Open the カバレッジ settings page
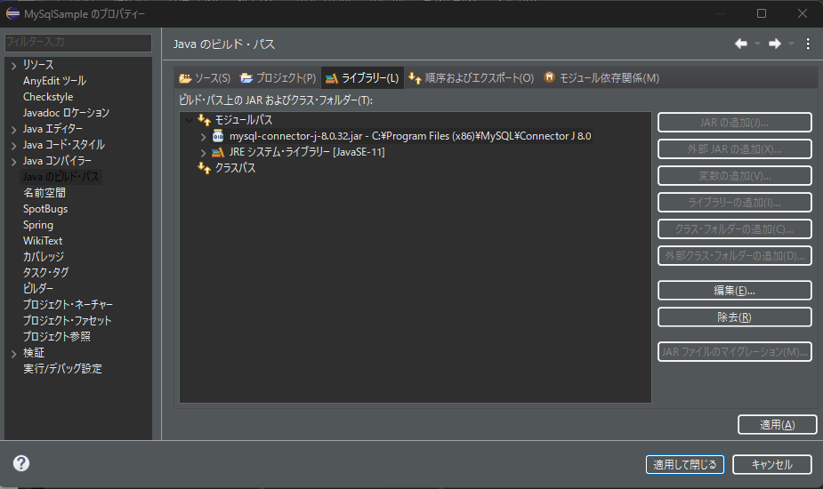Screen dimensions: 823x489 [44, 257]
